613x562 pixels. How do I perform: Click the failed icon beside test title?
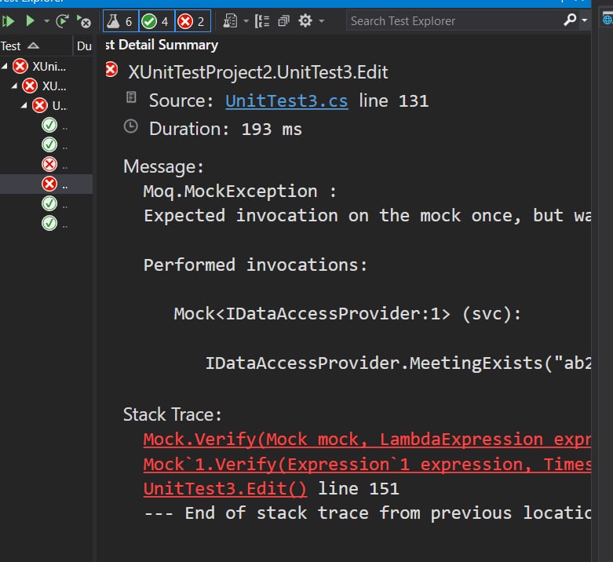[111, 70]
